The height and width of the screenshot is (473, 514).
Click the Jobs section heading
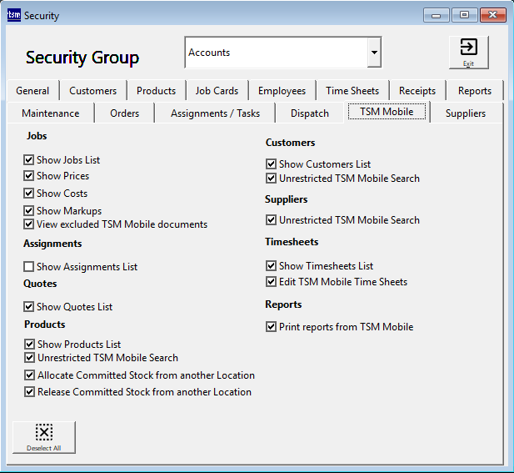37,136
